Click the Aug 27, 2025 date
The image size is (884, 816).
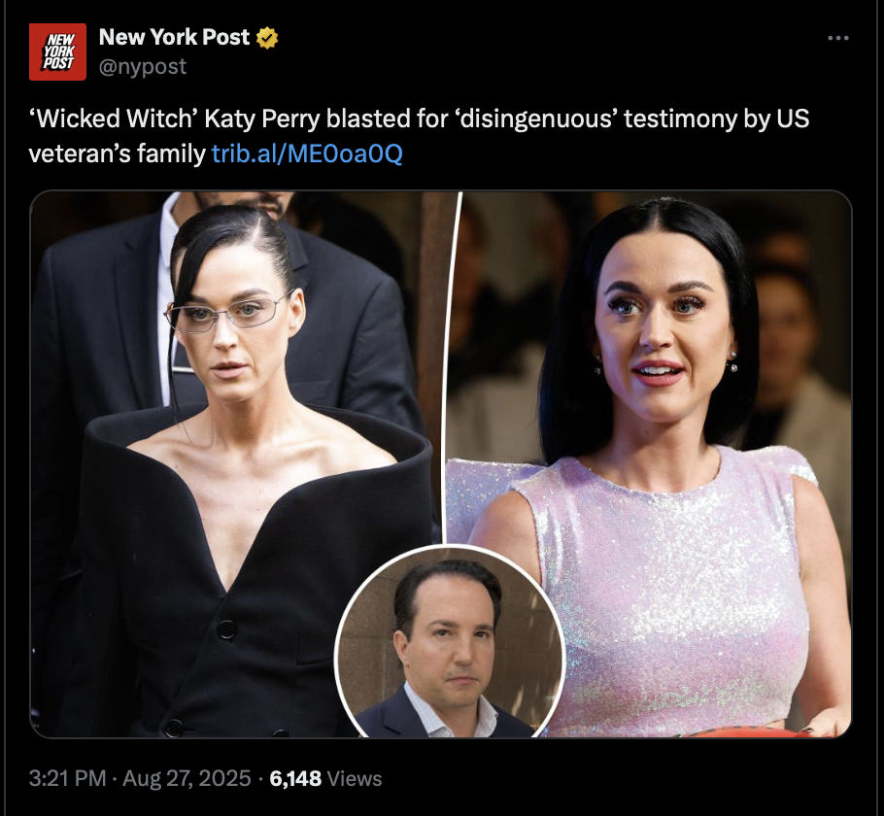point(187,778)
